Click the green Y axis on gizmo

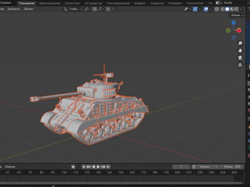[x=228, y=31]
